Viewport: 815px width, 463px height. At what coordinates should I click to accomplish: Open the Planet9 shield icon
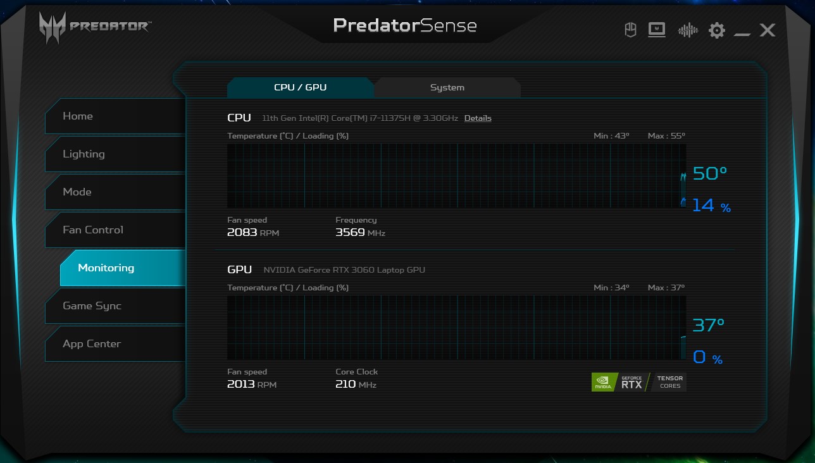click(630, 30)
